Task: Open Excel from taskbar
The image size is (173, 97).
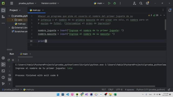Action: (x=115, y=95)
